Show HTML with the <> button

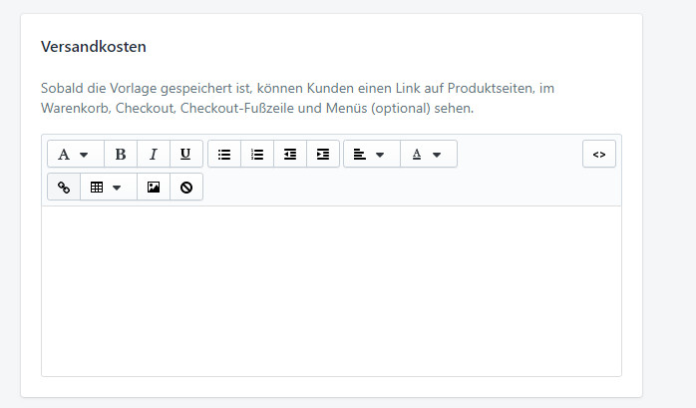pos(599,155)
